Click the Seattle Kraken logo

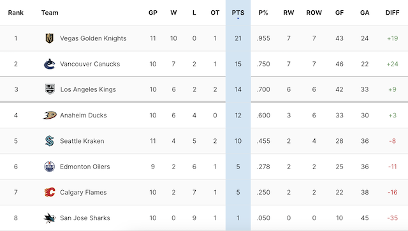[50, 141]
